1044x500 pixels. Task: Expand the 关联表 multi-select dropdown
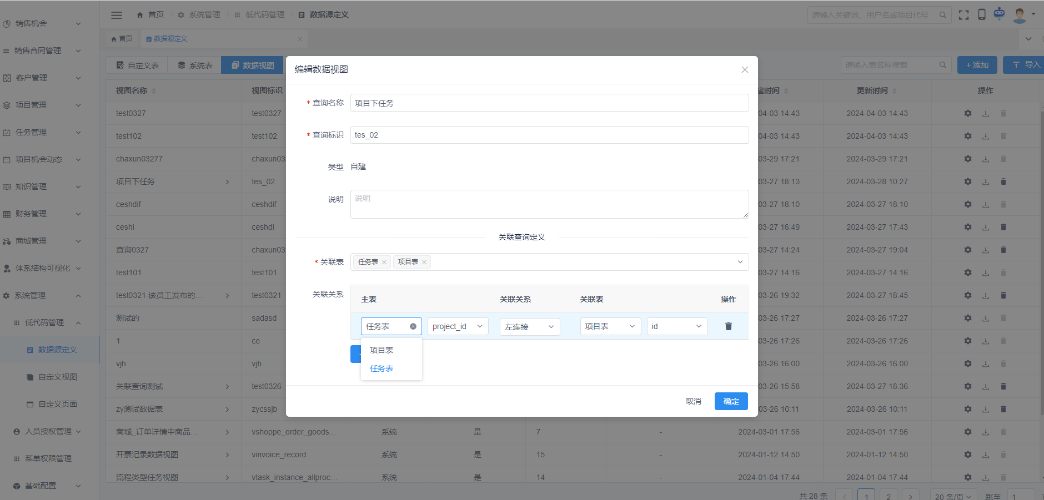tap(740, 262)
